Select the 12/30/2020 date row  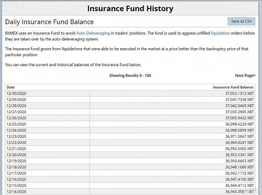(16, 93)
